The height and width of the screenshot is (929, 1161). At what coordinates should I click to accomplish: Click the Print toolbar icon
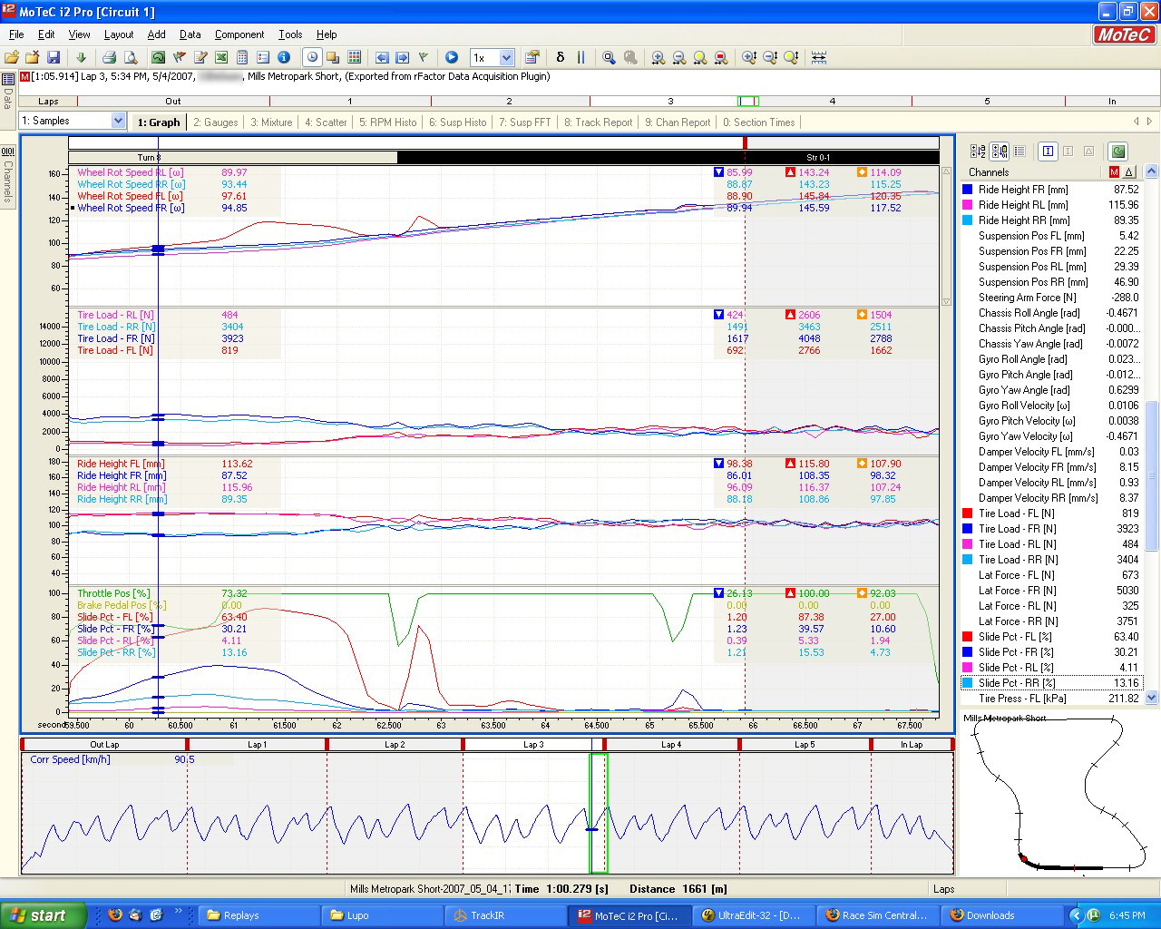click(x=109, y=57)
